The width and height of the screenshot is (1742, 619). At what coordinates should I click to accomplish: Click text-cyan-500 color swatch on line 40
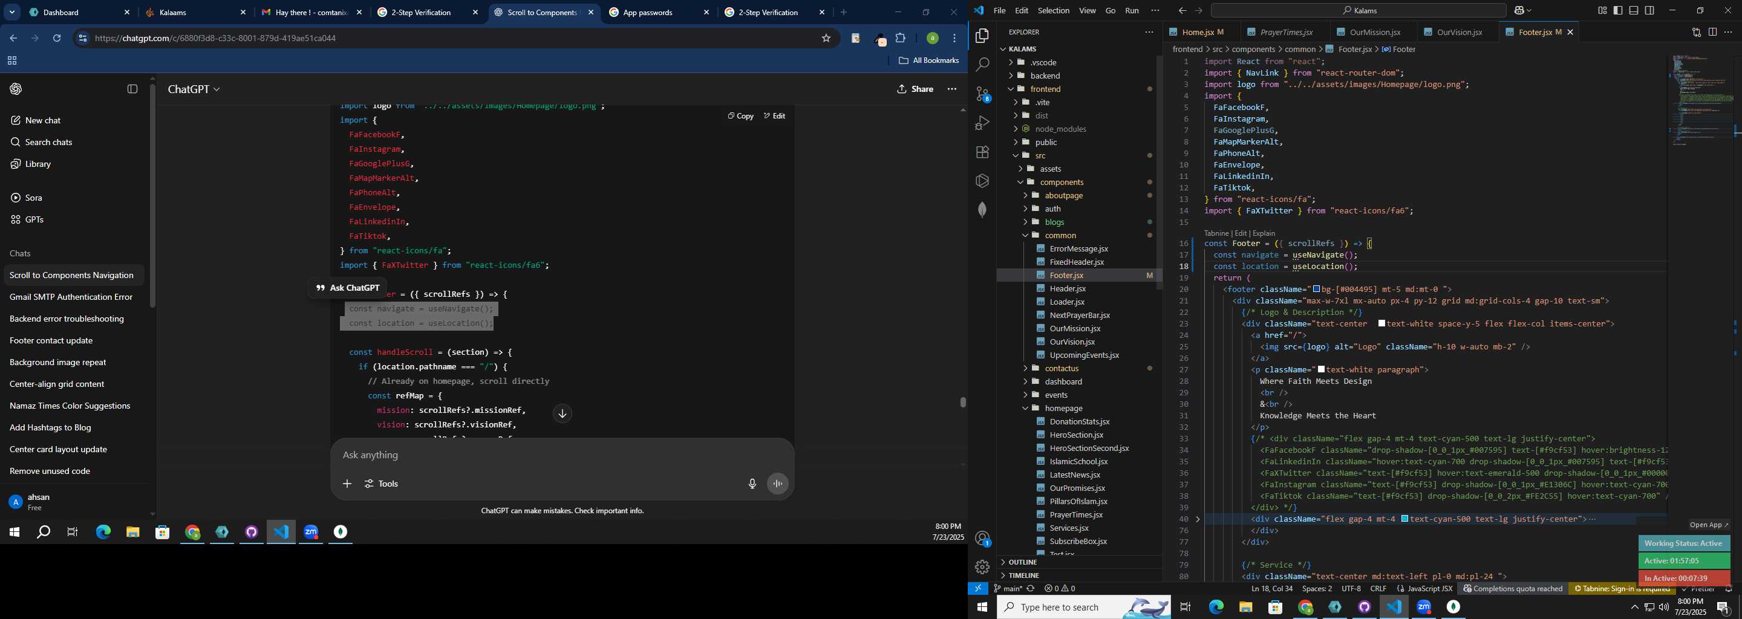point(1404,519)
